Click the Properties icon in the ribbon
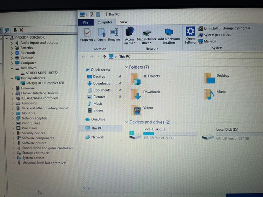The height and width of the screenshot is (197, 263). click(87, 35)
